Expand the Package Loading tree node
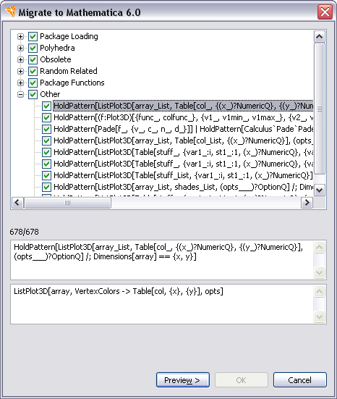The width and height of the screenshot is (337, 399). tap(20, 36)
